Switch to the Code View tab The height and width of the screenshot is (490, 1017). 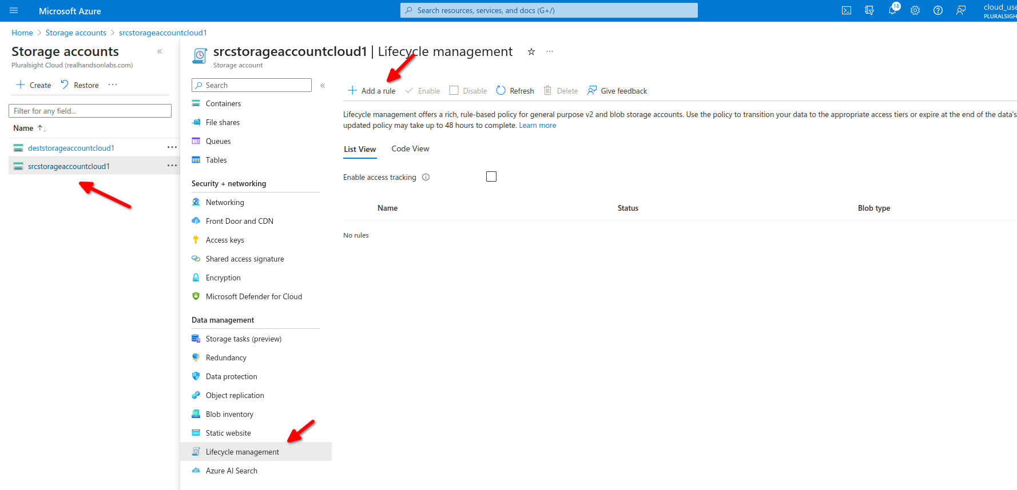pyautogui.click(x=410, y=148)
